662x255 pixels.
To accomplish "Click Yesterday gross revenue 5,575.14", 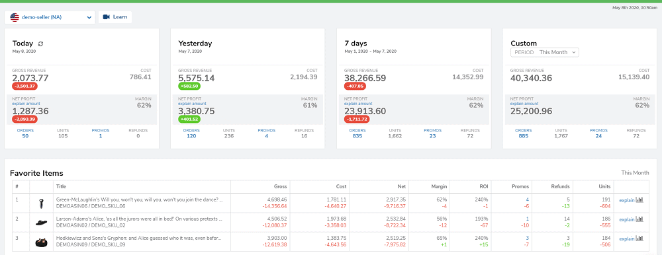I will 197,78.
